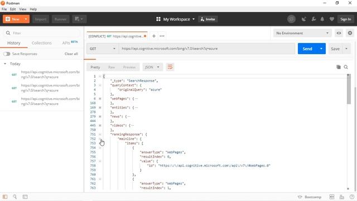Toggle sidebar icon in status bar
This screenshot has height=201, width=357.
(5, 197)
